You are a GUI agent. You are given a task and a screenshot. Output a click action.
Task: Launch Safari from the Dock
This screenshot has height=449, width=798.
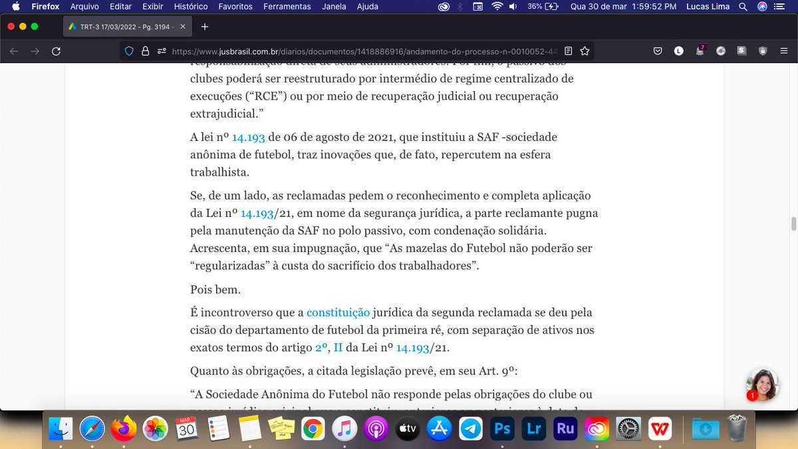pyautogui.click(x=92, y=429)
